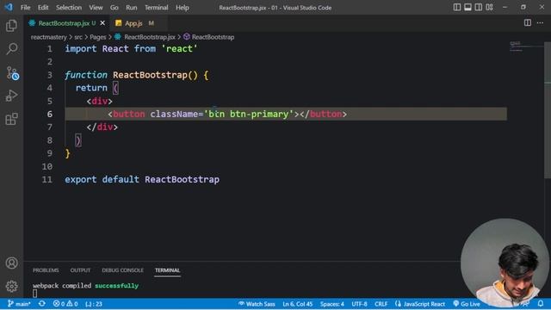Click the bracket count 23 status item

point(94,304)
